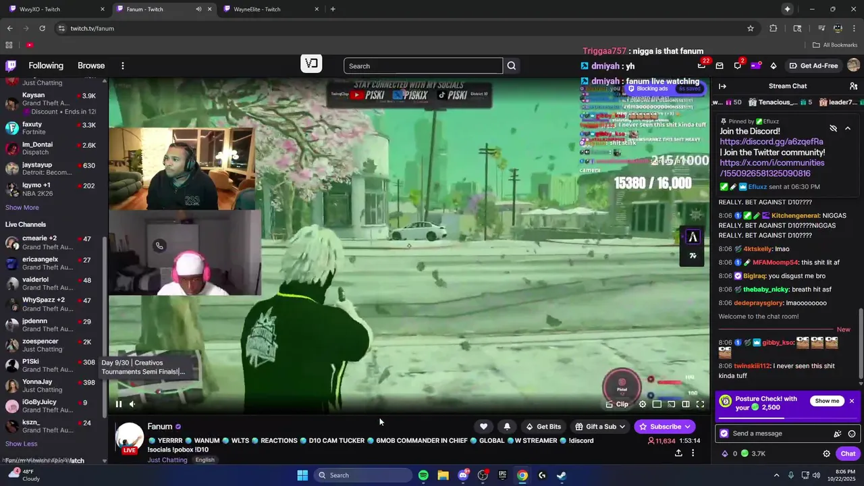Click the search magnifier button

pyautogui.click(x=512, y=65)
